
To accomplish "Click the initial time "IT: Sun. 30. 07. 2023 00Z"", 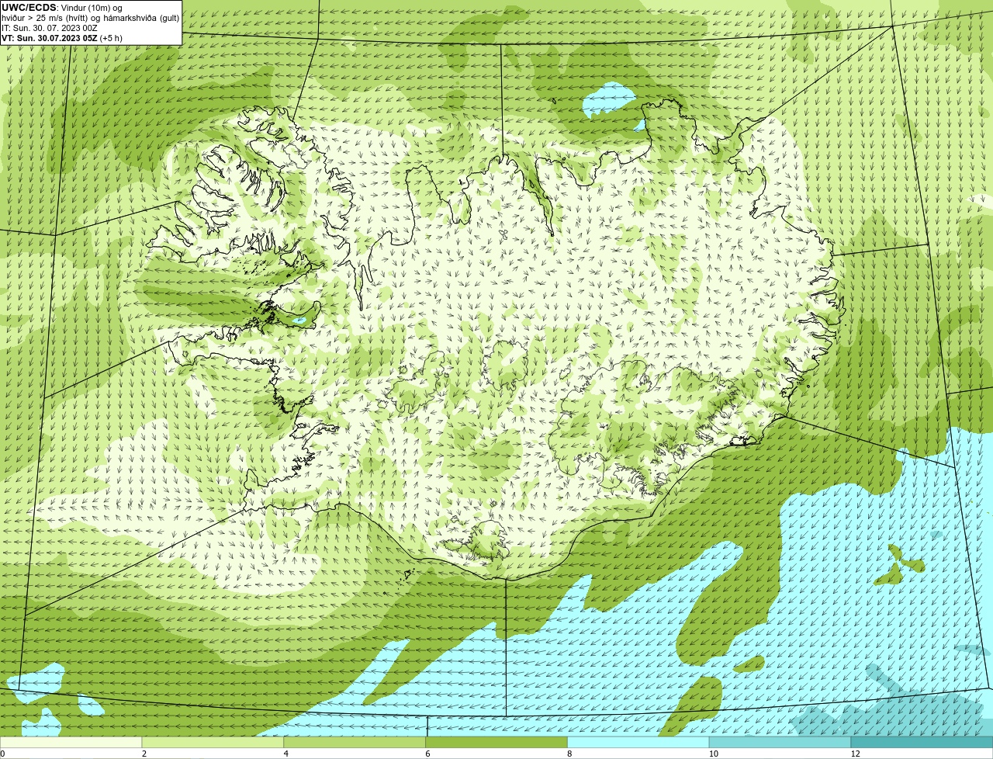I will (50, 28).
